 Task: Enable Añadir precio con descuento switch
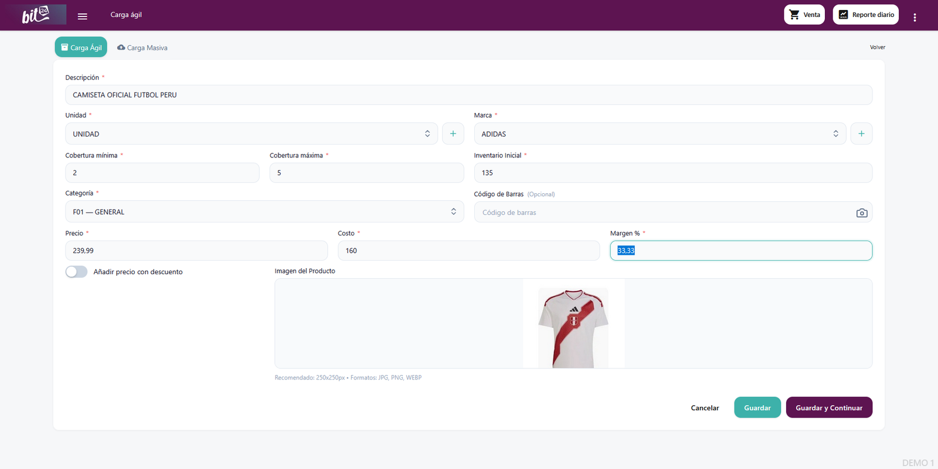coord(76,272)
